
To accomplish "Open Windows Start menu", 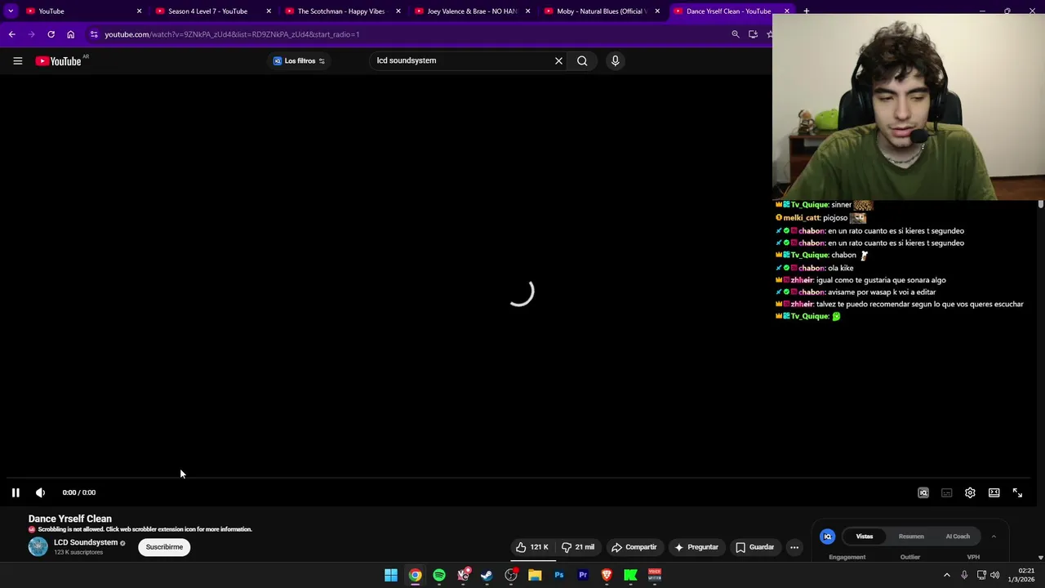I will pyautogui.click(x=391, y=575).
